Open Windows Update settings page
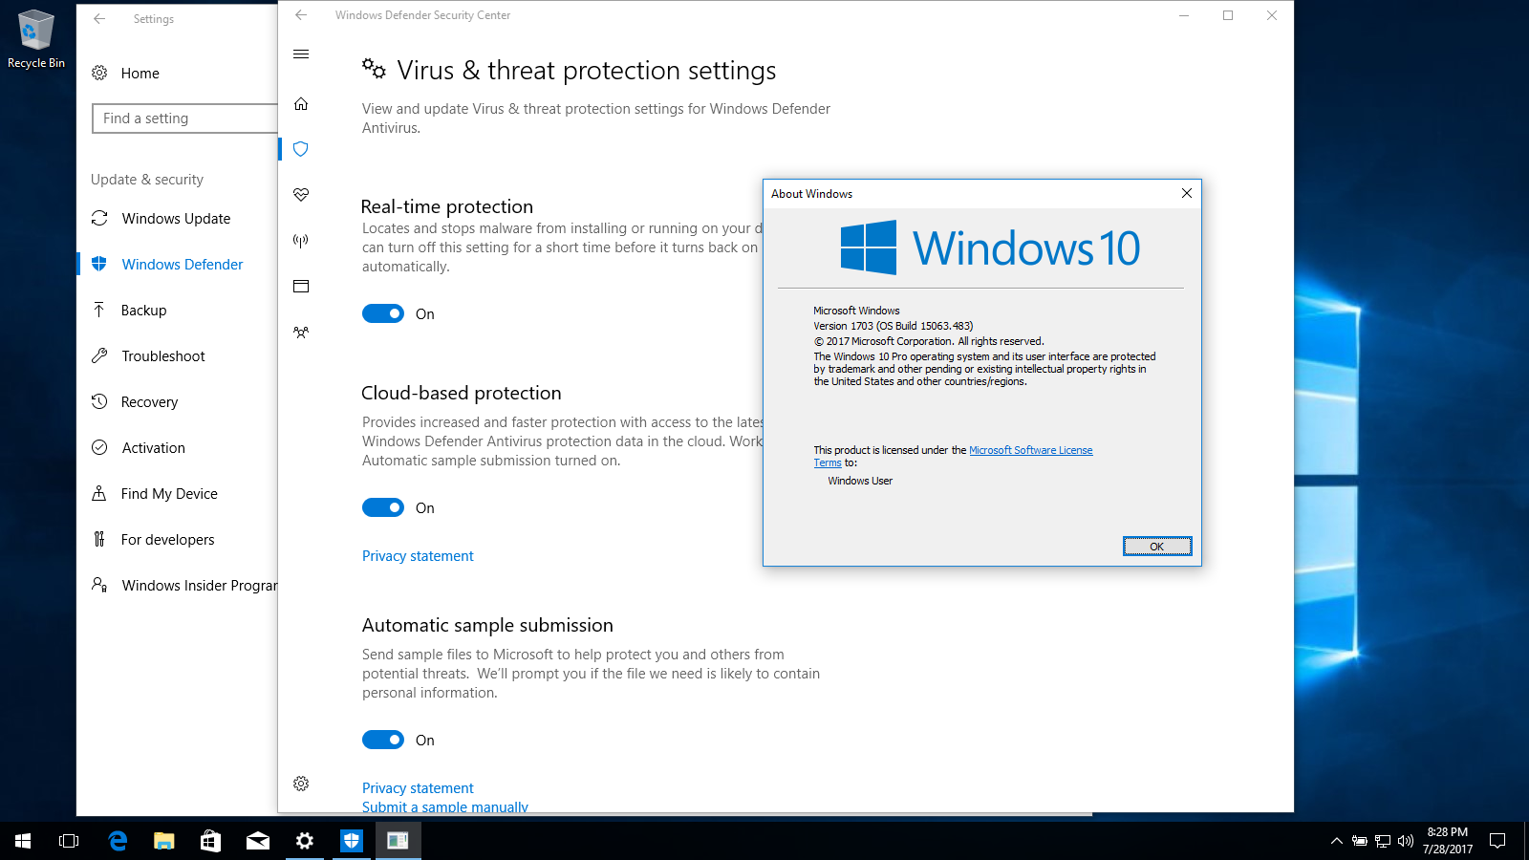The image size is (1529, 860). 176,219
